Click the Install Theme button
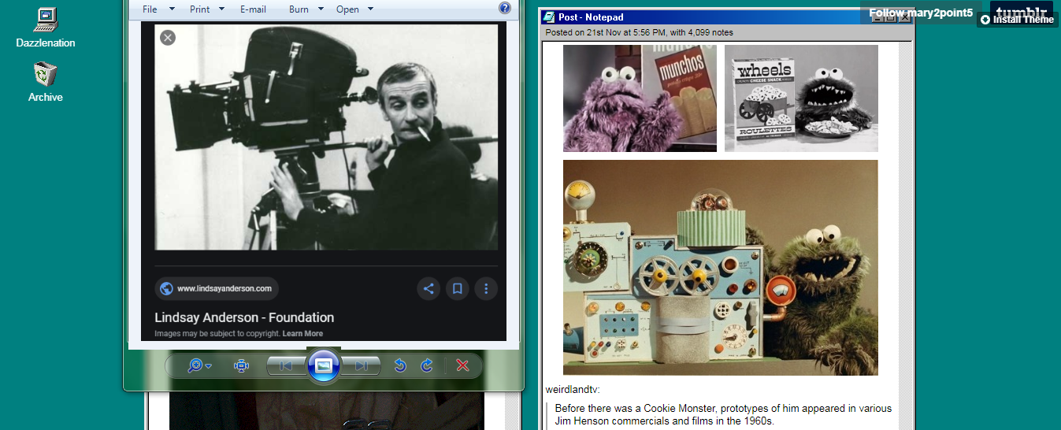The width and height of the screenshot is (1061, 430). pos(1017,20)
